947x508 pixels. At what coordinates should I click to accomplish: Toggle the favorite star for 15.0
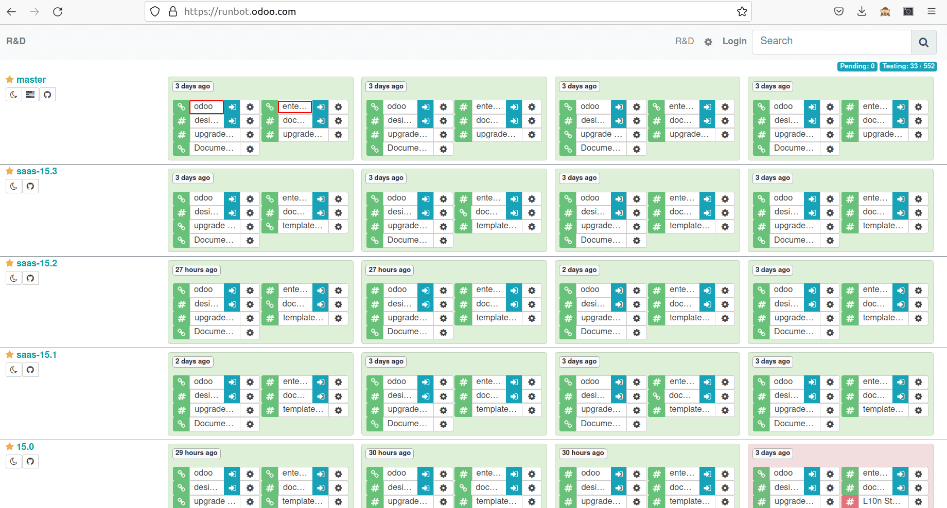point(10,446)
